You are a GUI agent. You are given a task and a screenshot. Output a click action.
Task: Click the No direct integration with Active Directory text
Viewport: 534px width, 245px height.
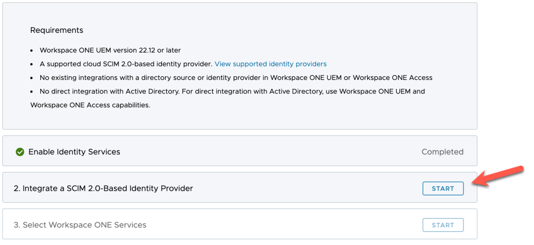(x=232, y=91)
